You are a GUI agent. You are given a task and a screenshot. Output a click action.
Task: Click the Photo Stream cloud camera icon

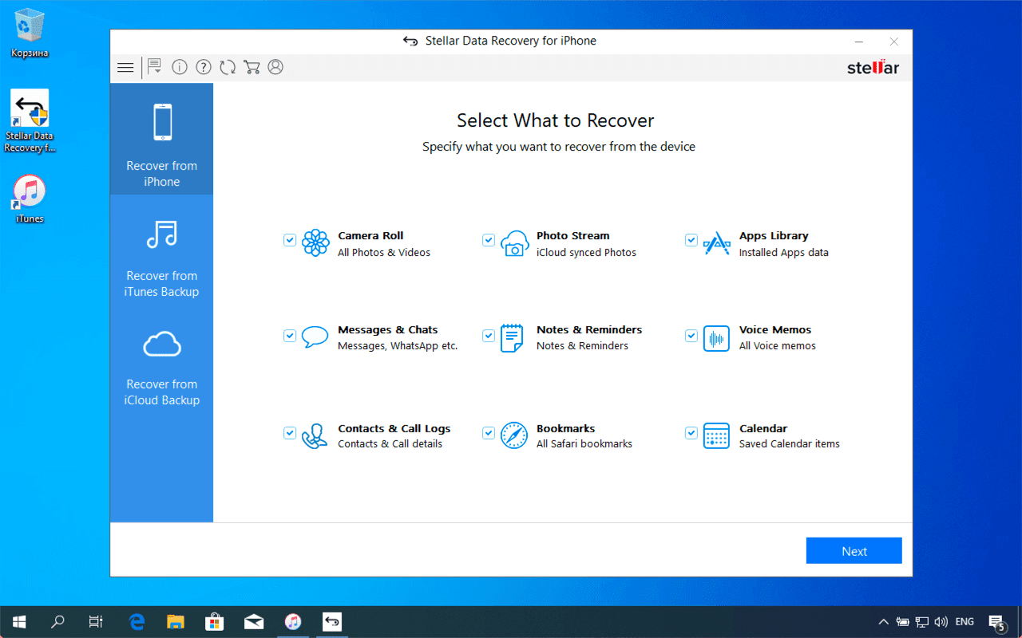coord(515,242)
